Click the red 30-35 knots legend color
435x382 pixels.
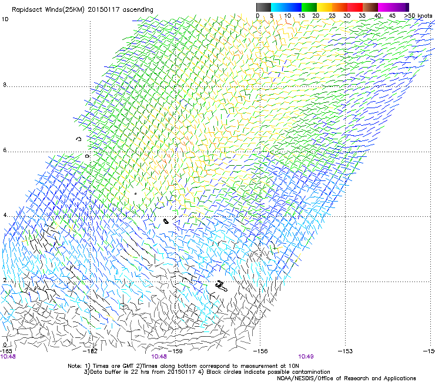[355, 7]
